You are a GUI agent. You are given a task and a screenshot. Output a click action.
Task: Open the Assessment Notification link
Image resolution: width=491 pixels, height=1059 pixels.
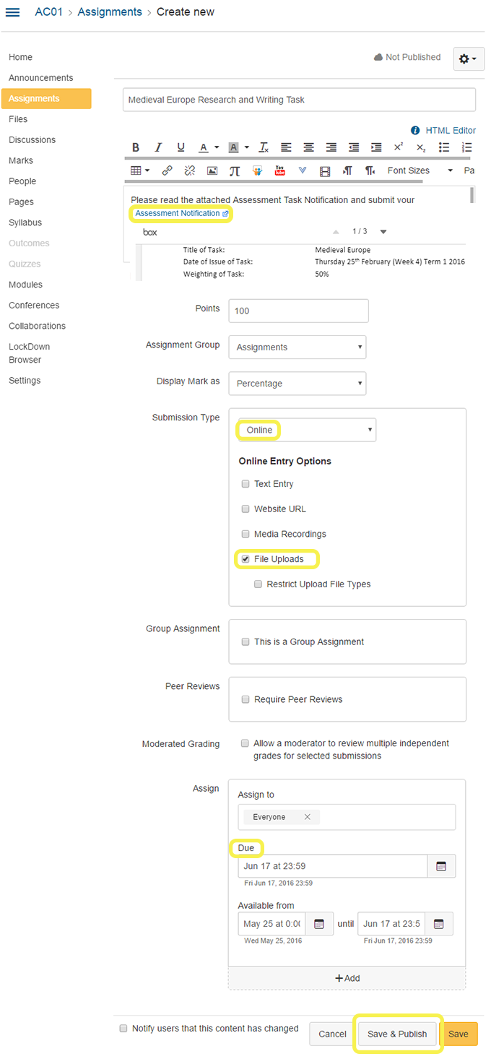point(178,214)
